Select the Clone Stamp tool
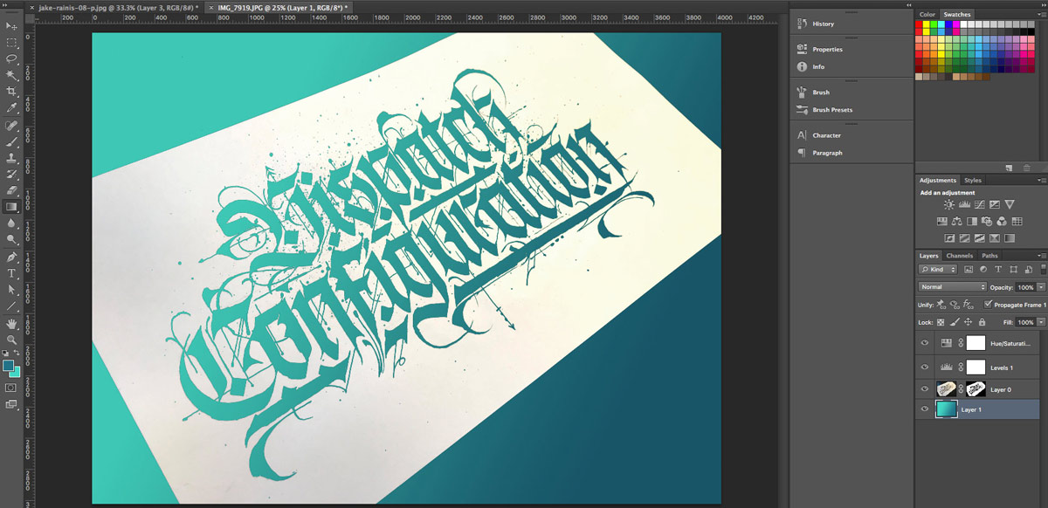This screenshot has height=508, width=1048. [x=11, y=158]
